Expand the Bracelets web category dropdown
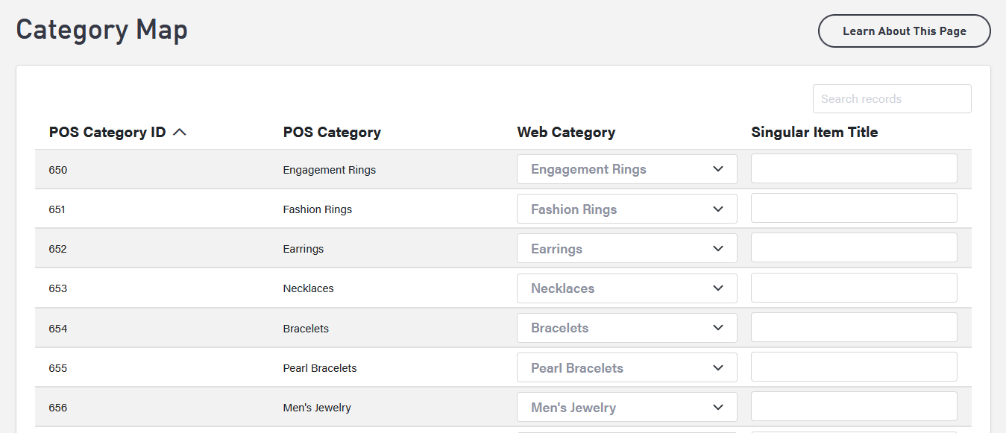1006x433 pixels. point(626,328)
